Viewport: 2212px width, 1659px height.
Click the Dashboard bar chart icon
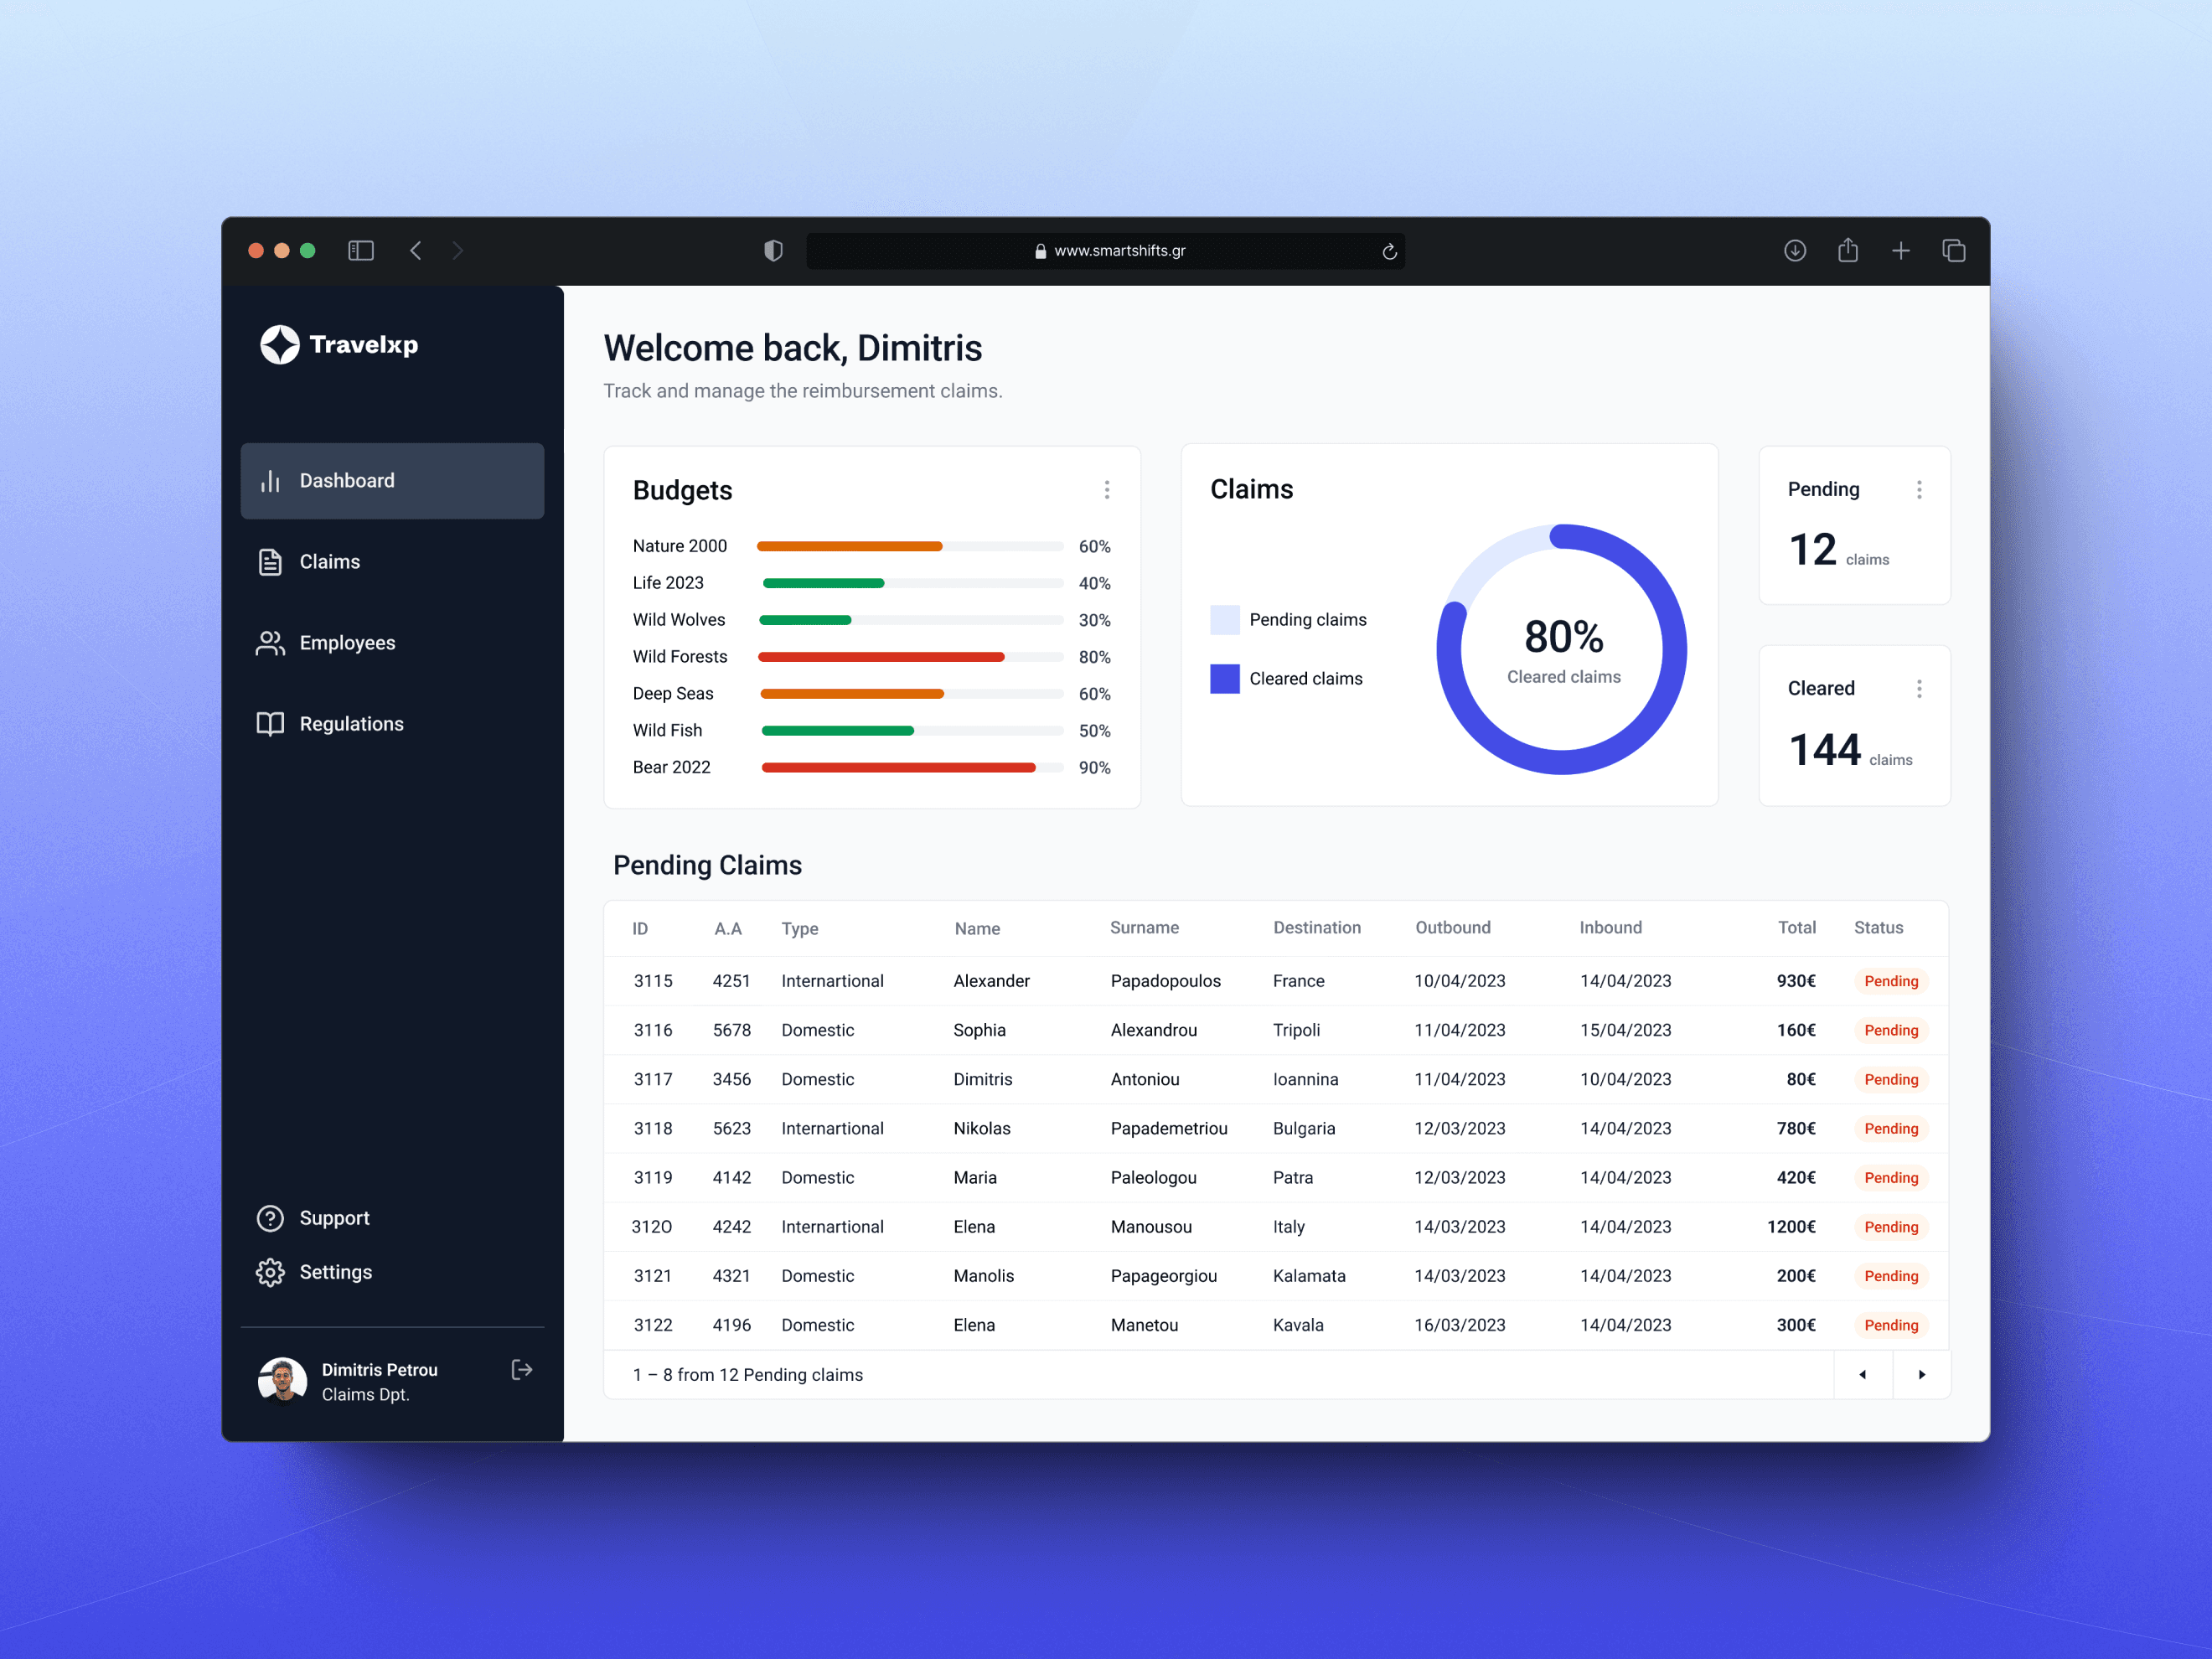(270, 481)
